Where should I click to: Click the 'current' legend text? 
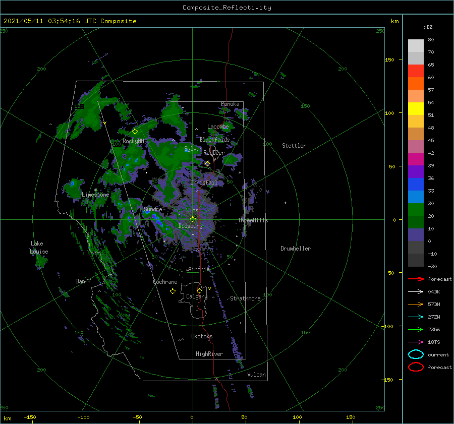point(438,354)
